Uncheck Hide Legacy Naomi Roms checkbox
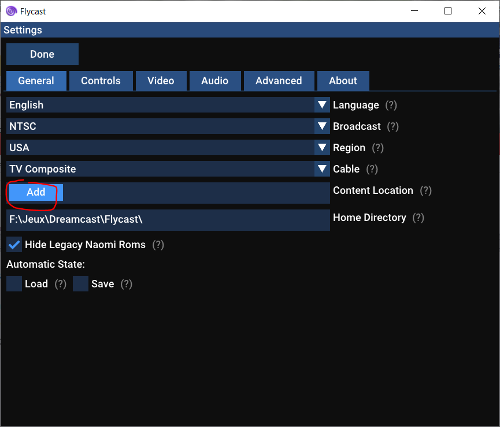This screenshot has height=427, width=500. [x=14, y=245]
